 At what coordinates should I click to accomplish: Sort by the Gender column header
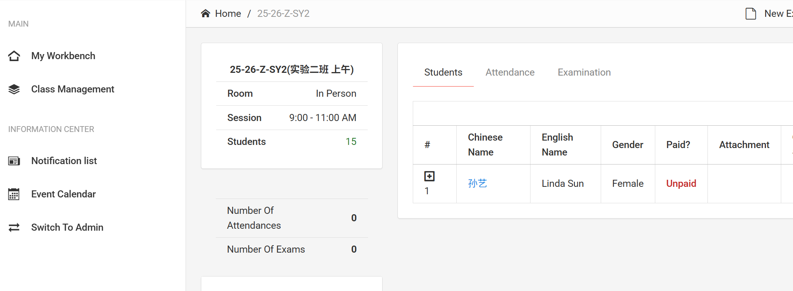coord(627,145)
